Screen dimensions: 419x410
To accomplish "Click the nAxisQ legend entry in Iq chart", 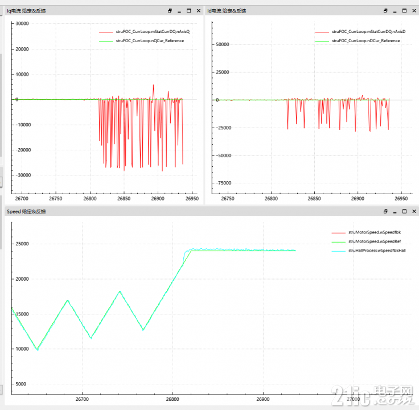I will (x=153, y=31).
